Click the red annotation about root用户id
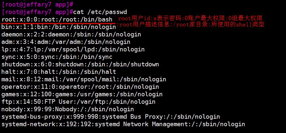286x133 pixels. point(190,18)
